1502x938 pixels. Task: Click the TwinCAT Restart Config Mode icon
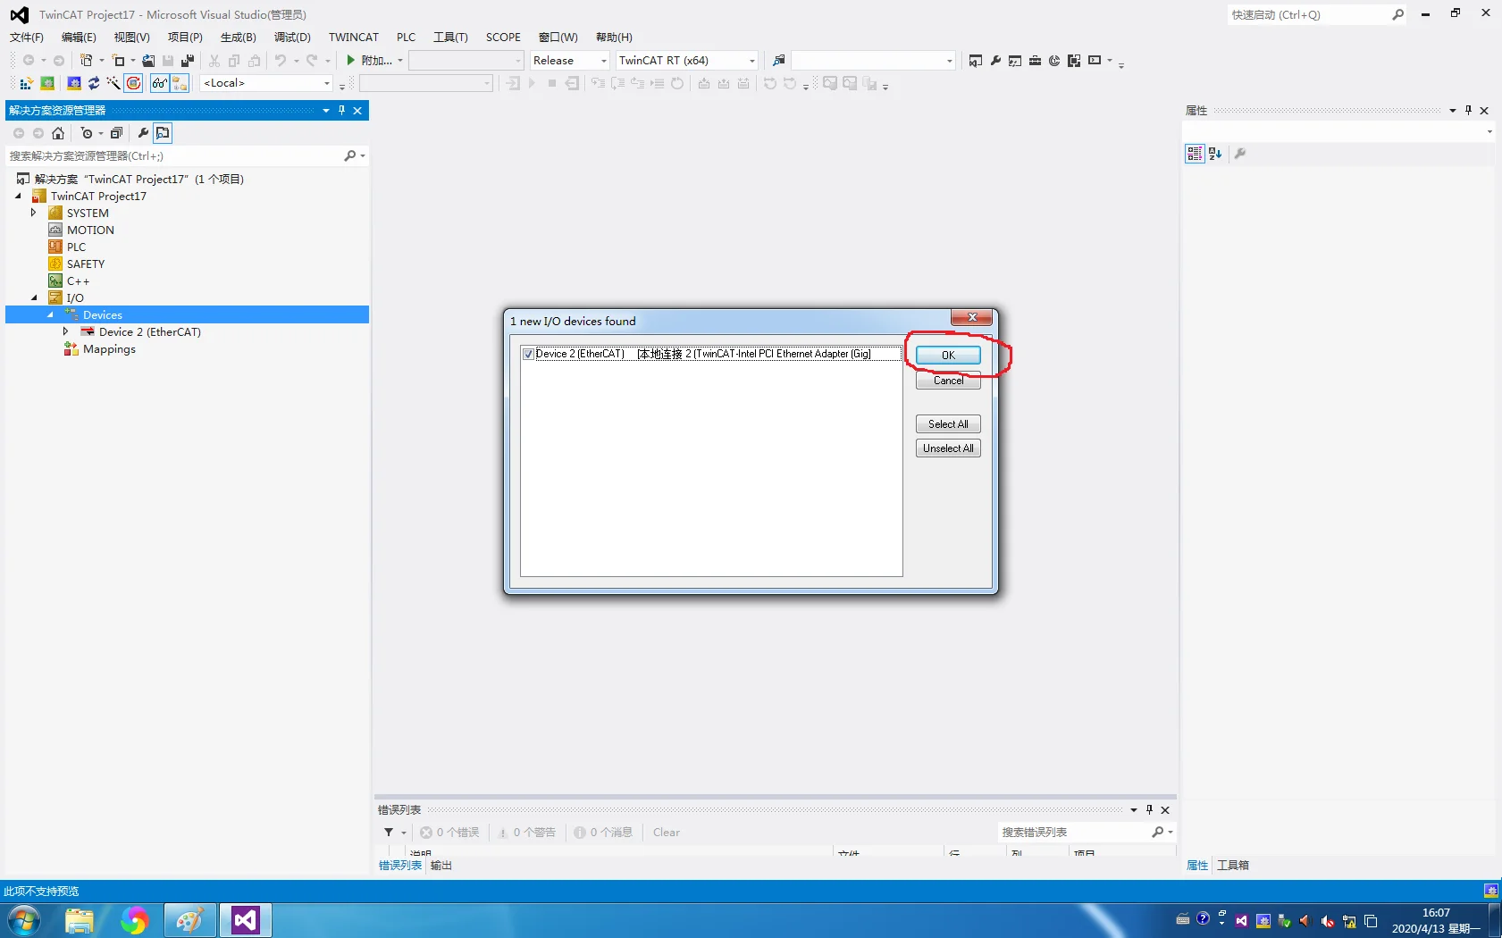[74, 83]
